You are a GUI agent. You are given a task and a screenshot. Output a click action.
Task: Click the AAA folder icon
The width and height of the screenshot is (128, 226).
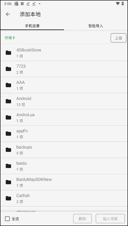(8, 85)
